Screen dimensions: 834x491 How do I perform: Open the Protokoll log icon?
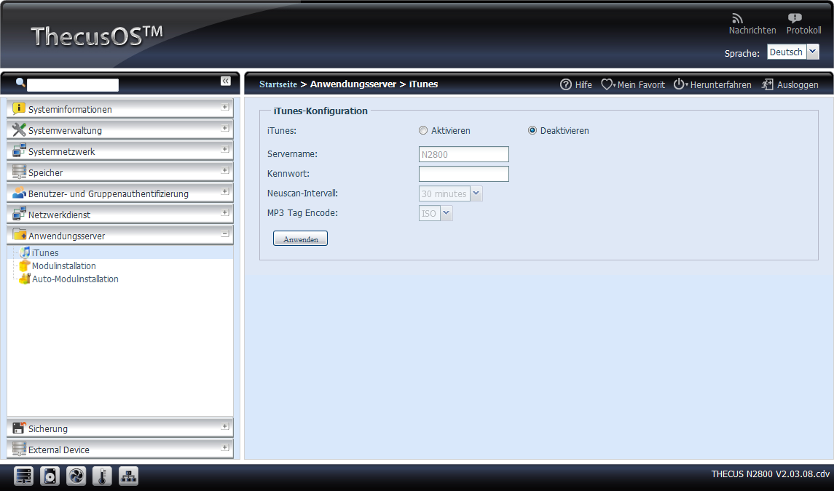795,19
